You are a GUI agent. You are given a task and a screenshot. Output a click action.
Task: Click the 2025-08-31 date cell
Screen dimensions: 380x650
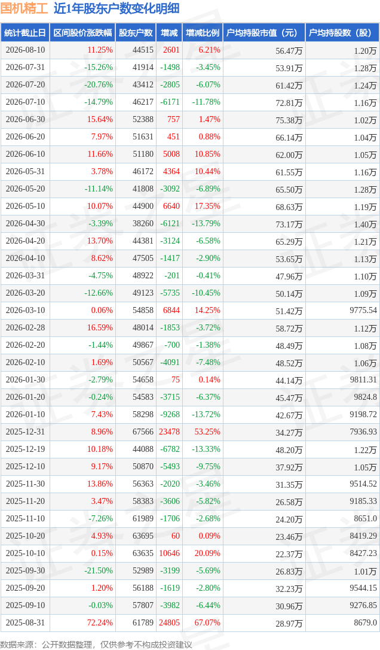(25, 622)
